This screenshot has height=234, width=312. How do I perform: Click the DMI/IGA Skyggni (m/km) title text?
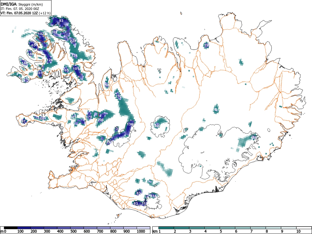coord(22,4)
